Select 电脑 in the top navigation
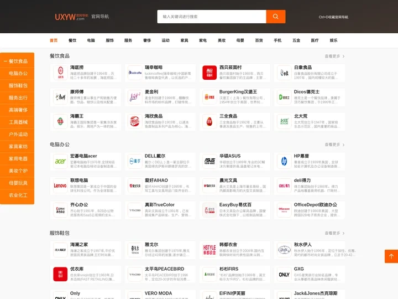Image resolution: width=398 pixels, height=299 pixels. coord(91,40)
